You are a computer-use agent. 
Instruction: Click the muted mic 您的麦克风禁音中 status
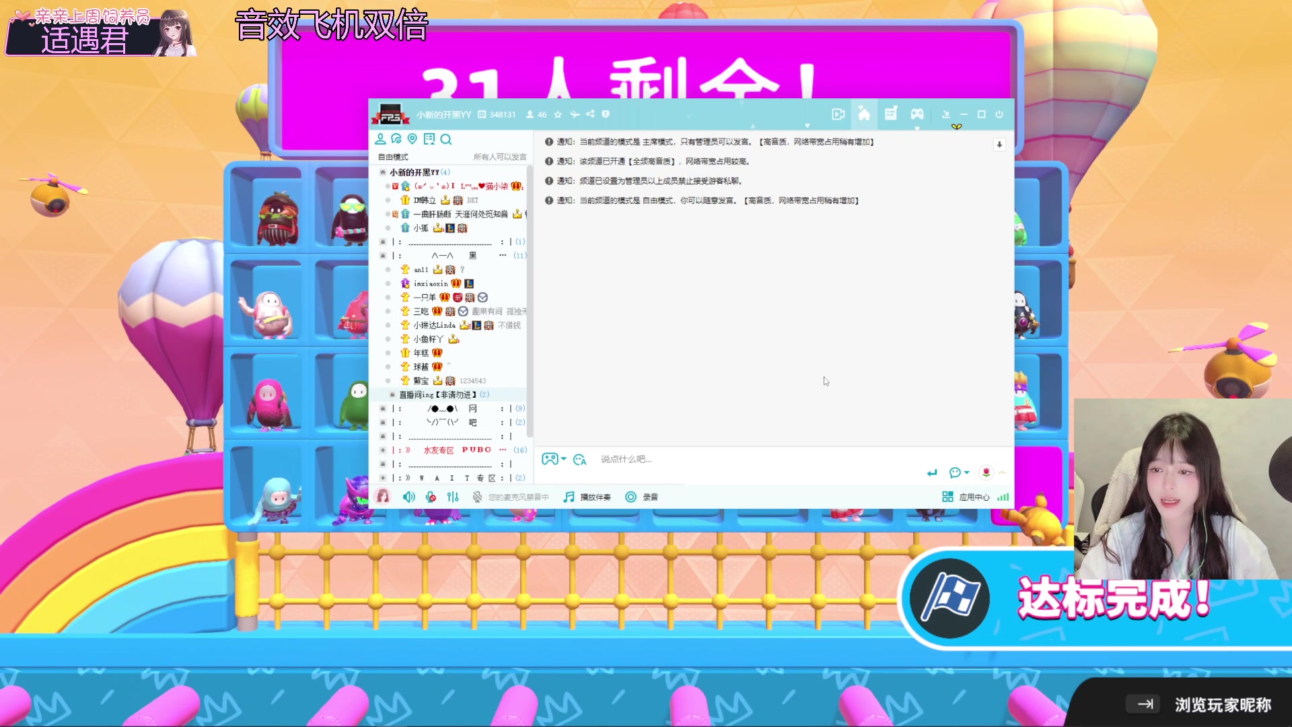[x=510, y=497]
